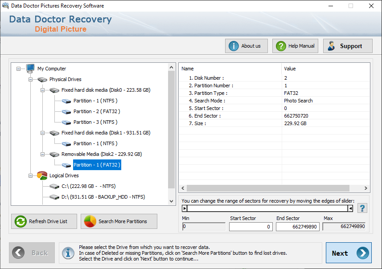
Task: Click Refresh Drive List
Action: [x=44, y=221]
